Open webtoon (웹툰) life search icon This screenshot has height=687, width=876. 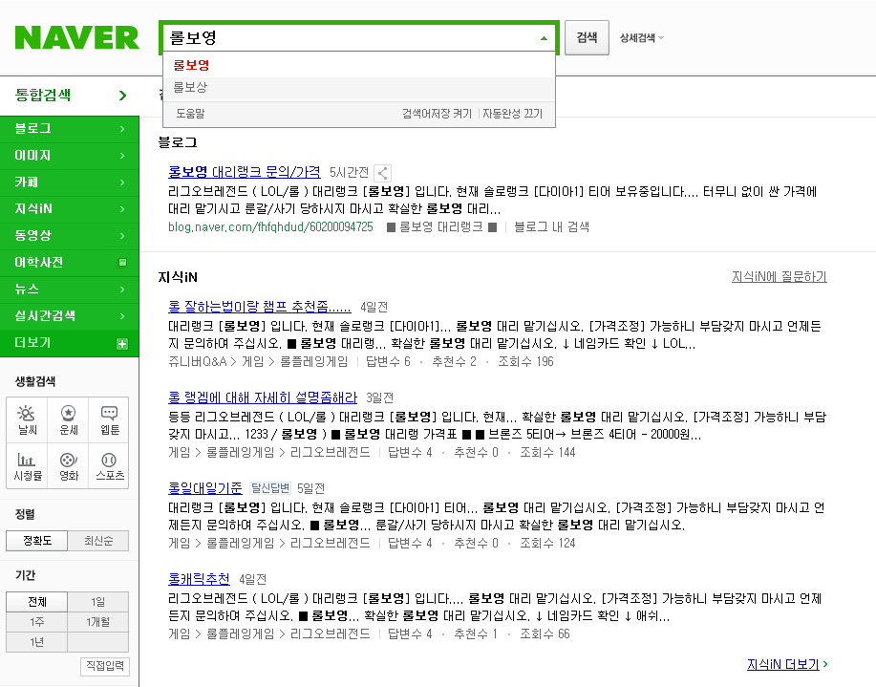pos(109,420)
